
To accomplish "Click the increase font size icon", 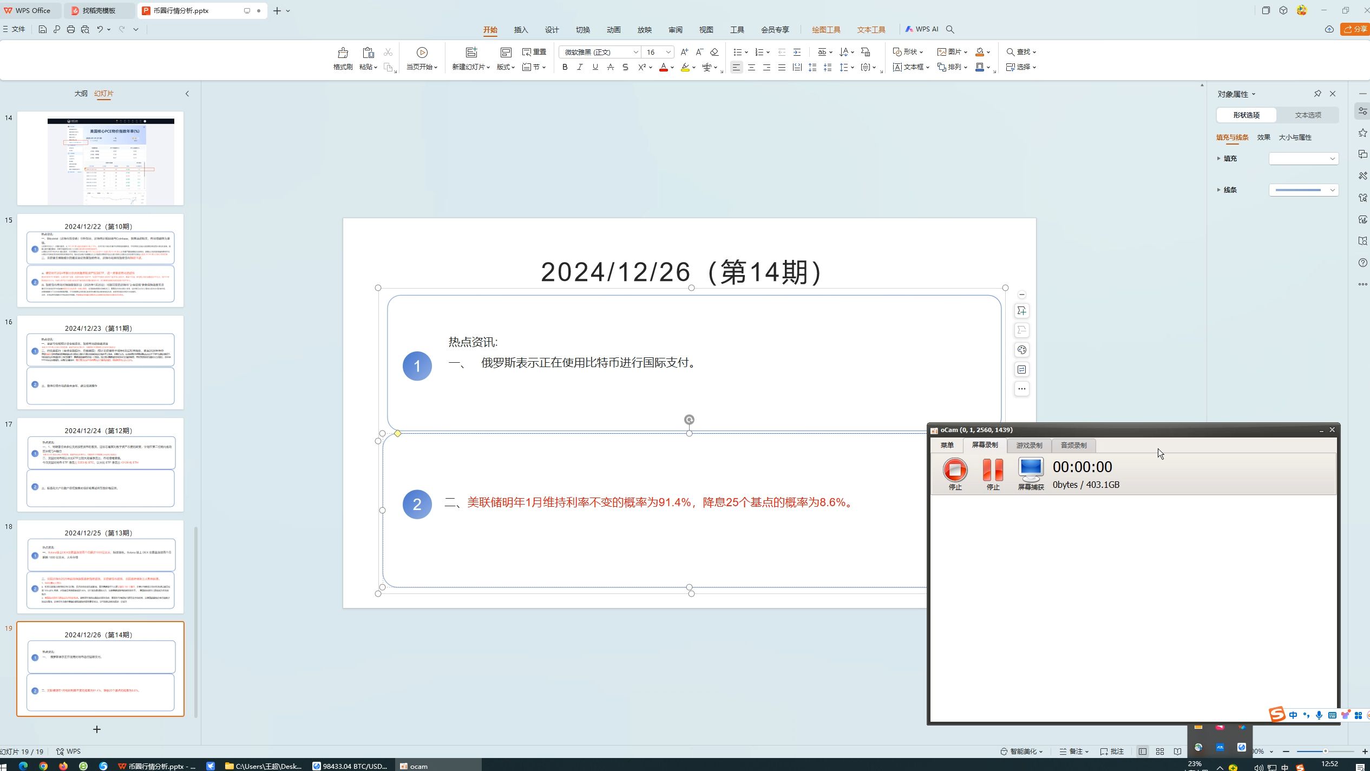I will point(684,52).
